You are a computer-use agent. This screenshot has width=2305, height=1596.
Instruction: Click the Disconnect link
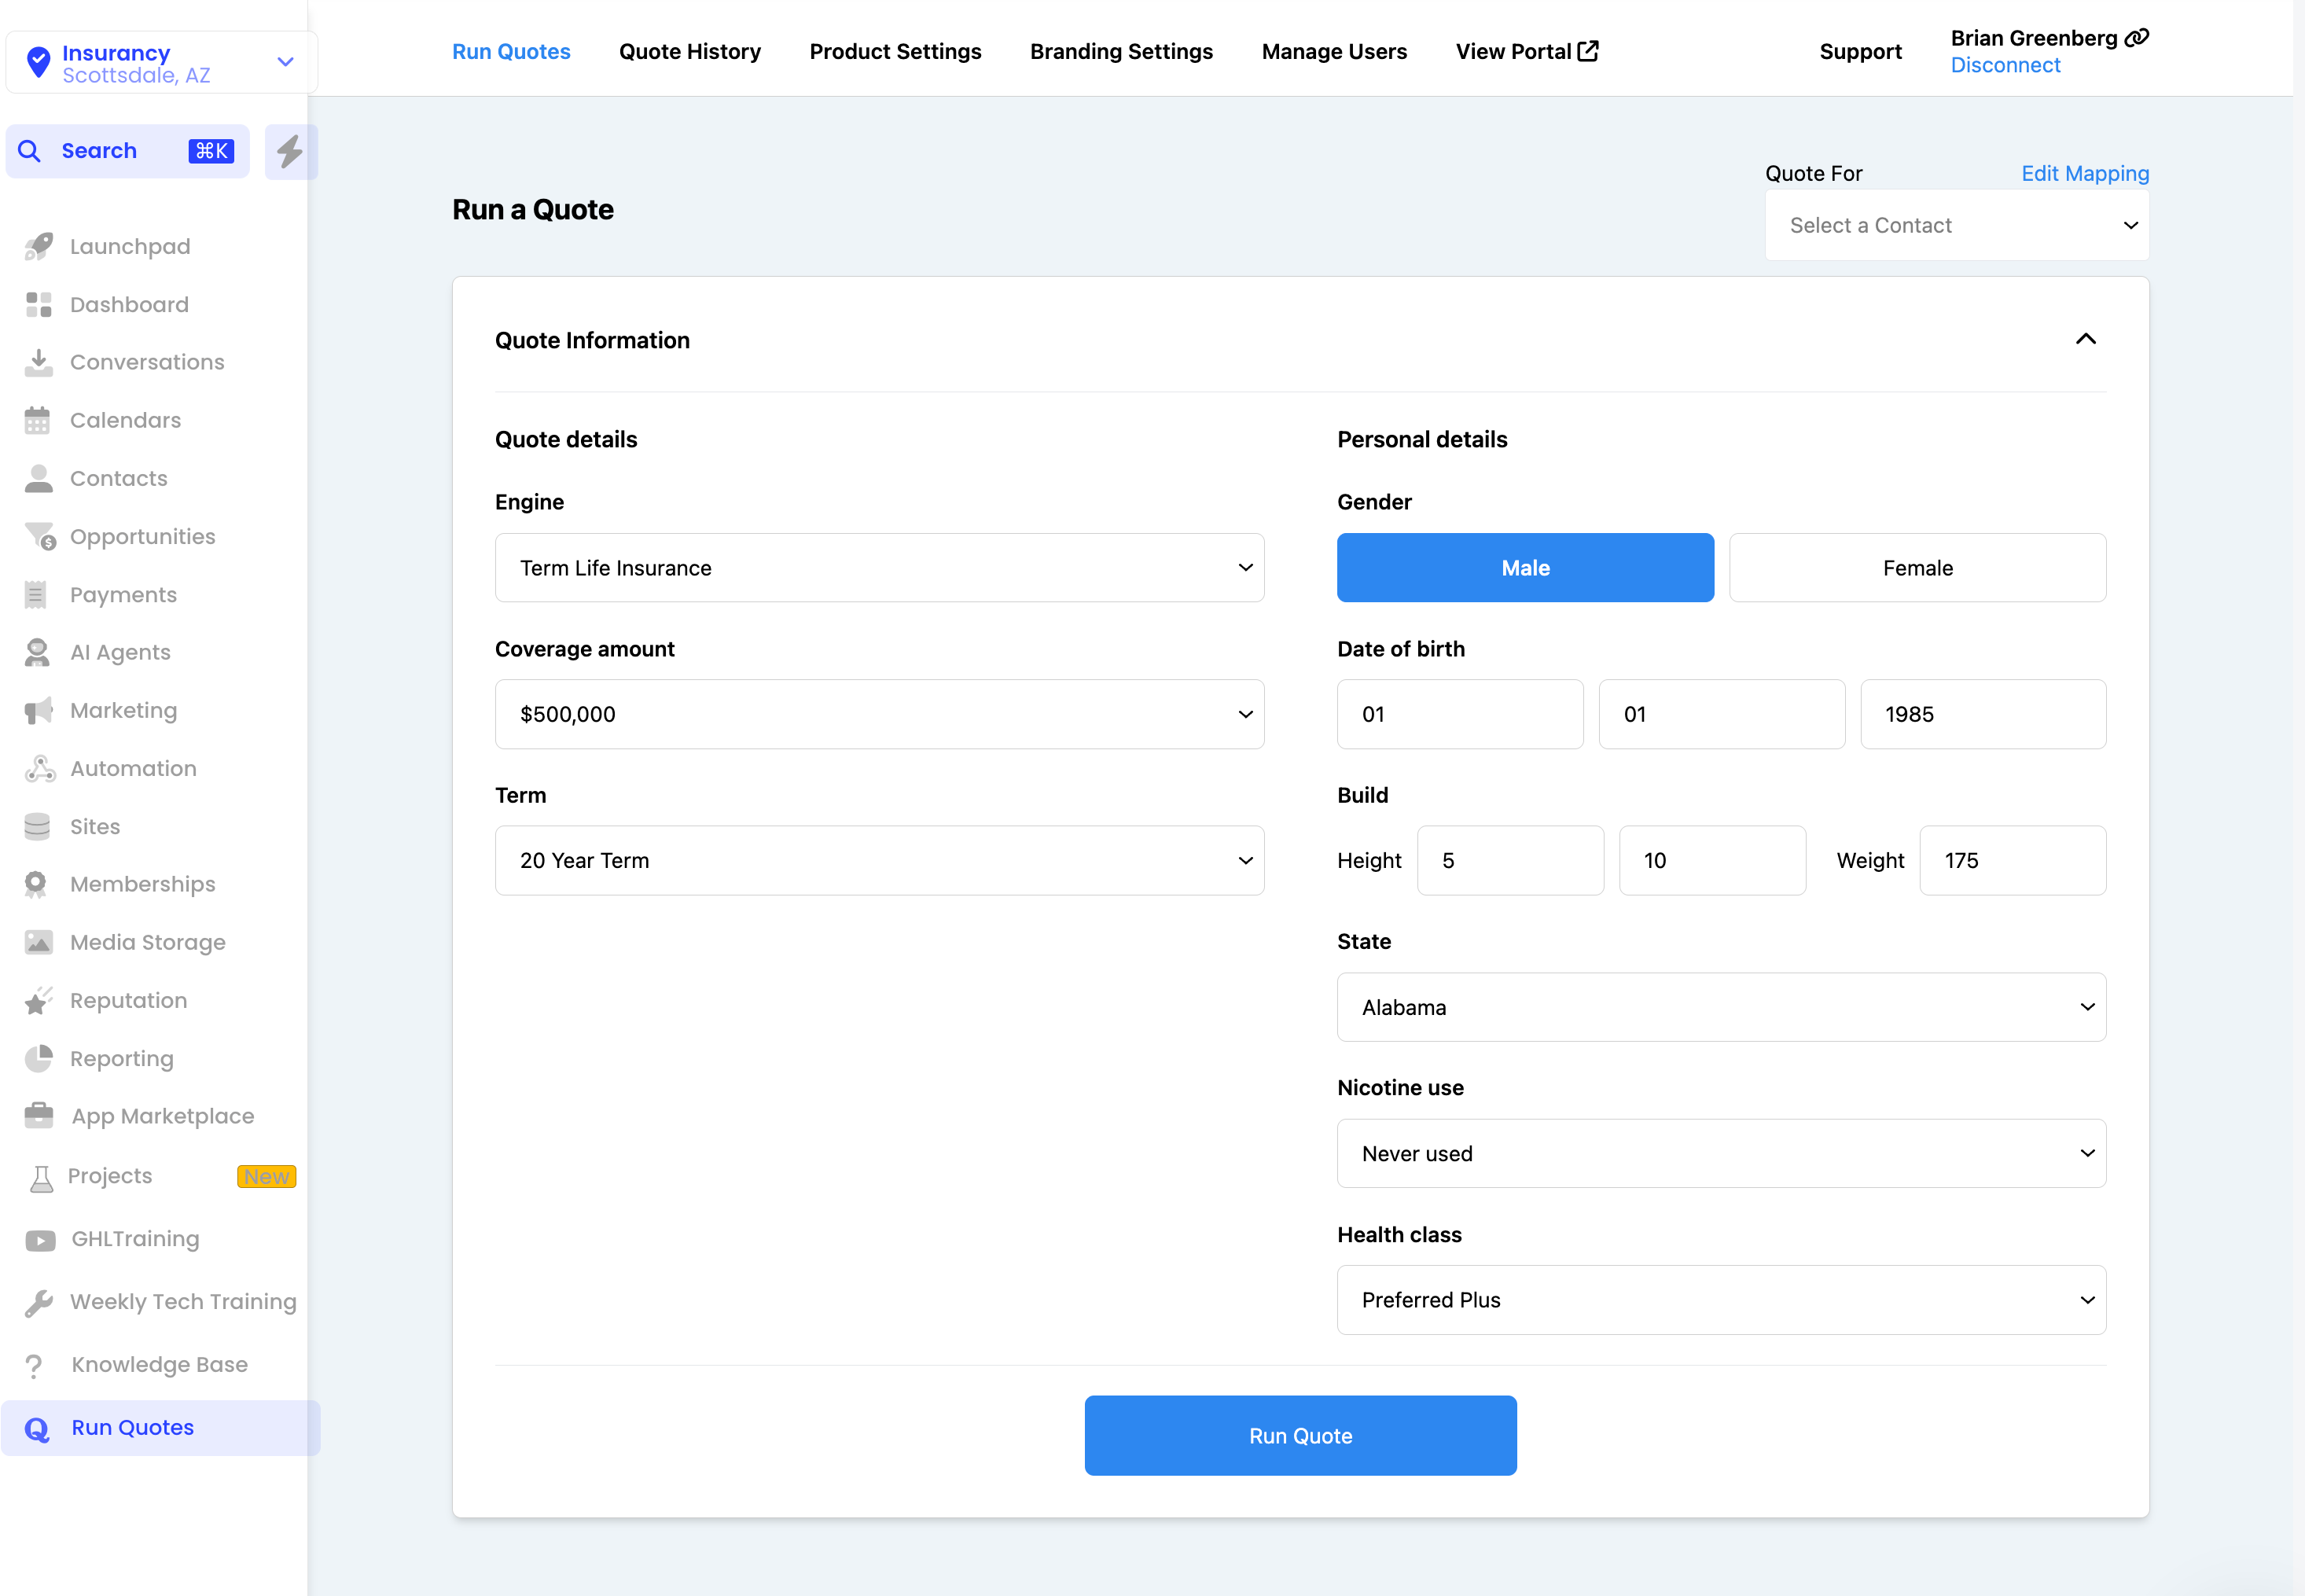click(x=2005, y=65)
